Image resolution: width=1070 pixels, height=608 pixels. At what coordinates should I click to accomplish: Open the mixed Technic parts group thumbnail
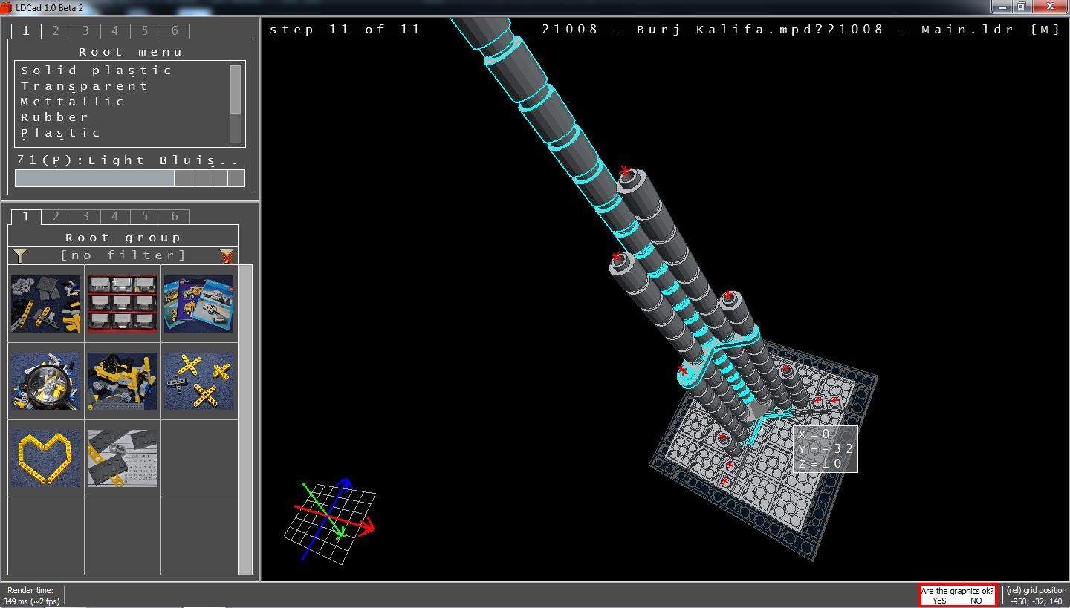click(46, 304)
